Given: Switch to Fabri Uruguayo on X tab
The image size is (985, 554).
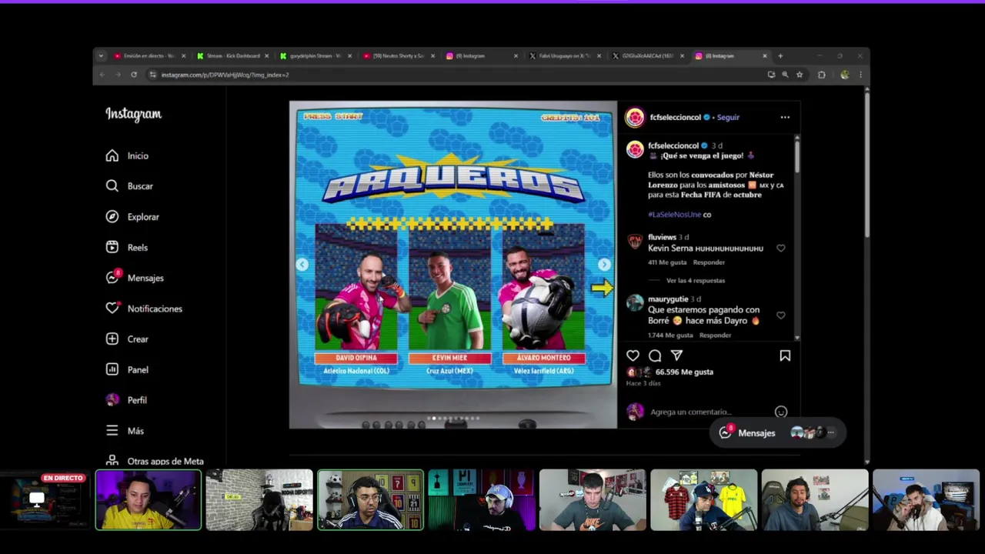Looking at the screenshot, I should pyautogui.click(x=565, y=55).
